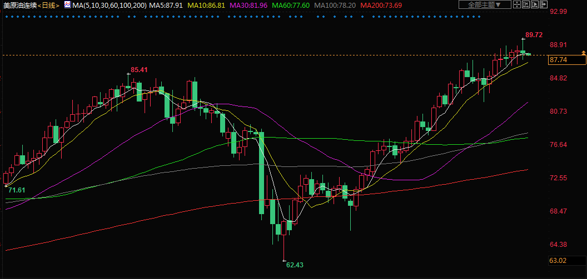The width and height of the screenshot is (587, 279).
Task: Toggle the MA5:87.91 line label
Action: pos(166,5)
